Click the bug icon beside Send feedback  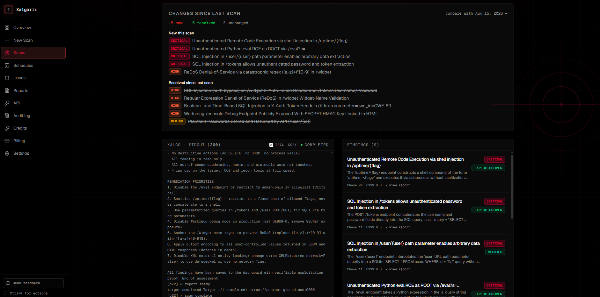[x=8, y=283]
